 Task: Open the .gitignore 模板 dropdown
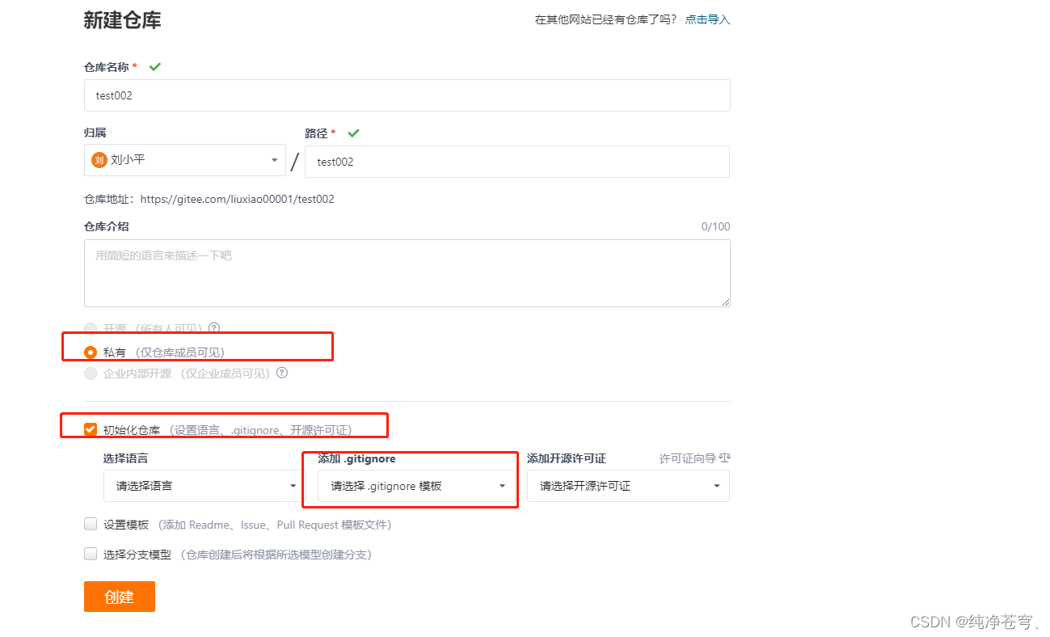click(415, 485)
